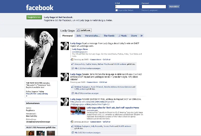Click the Ariesya Ardy name link
Image resolution: width=201 pixels, height=136 pixels.
click(80, 64)
